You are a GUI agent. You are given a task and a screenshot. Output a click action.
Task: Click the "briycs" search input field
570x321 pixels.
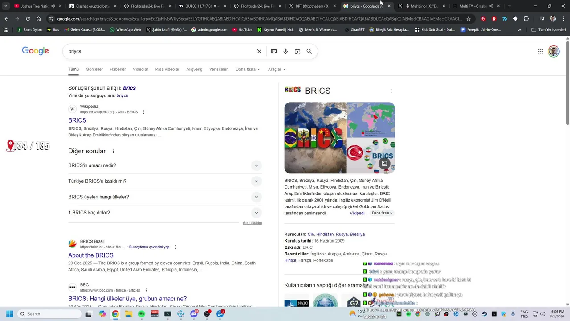tap(160, 51)
